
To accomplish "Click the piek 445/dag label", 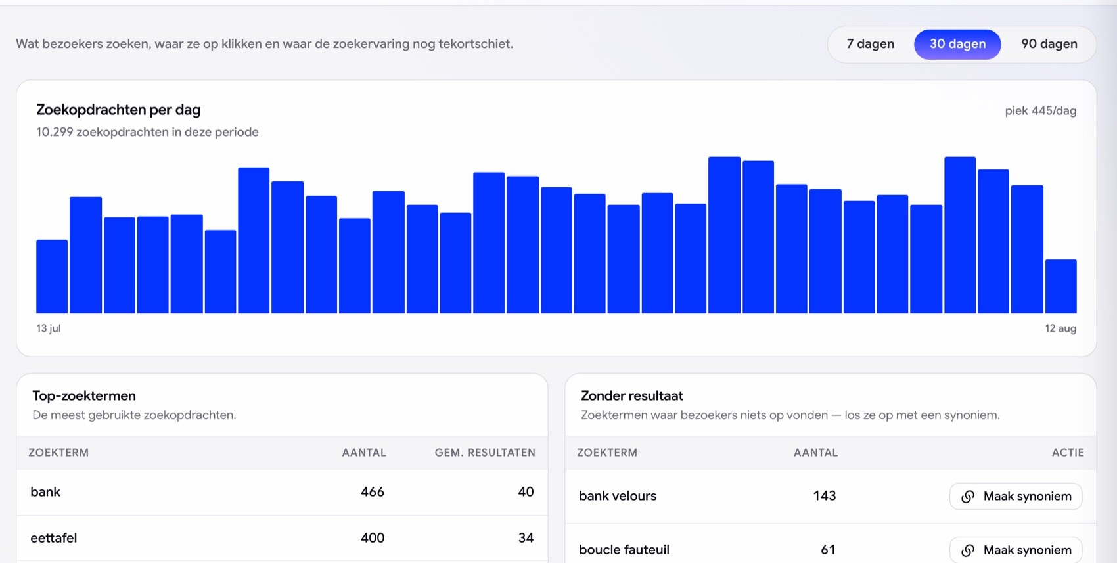I will pos(1041,111).
